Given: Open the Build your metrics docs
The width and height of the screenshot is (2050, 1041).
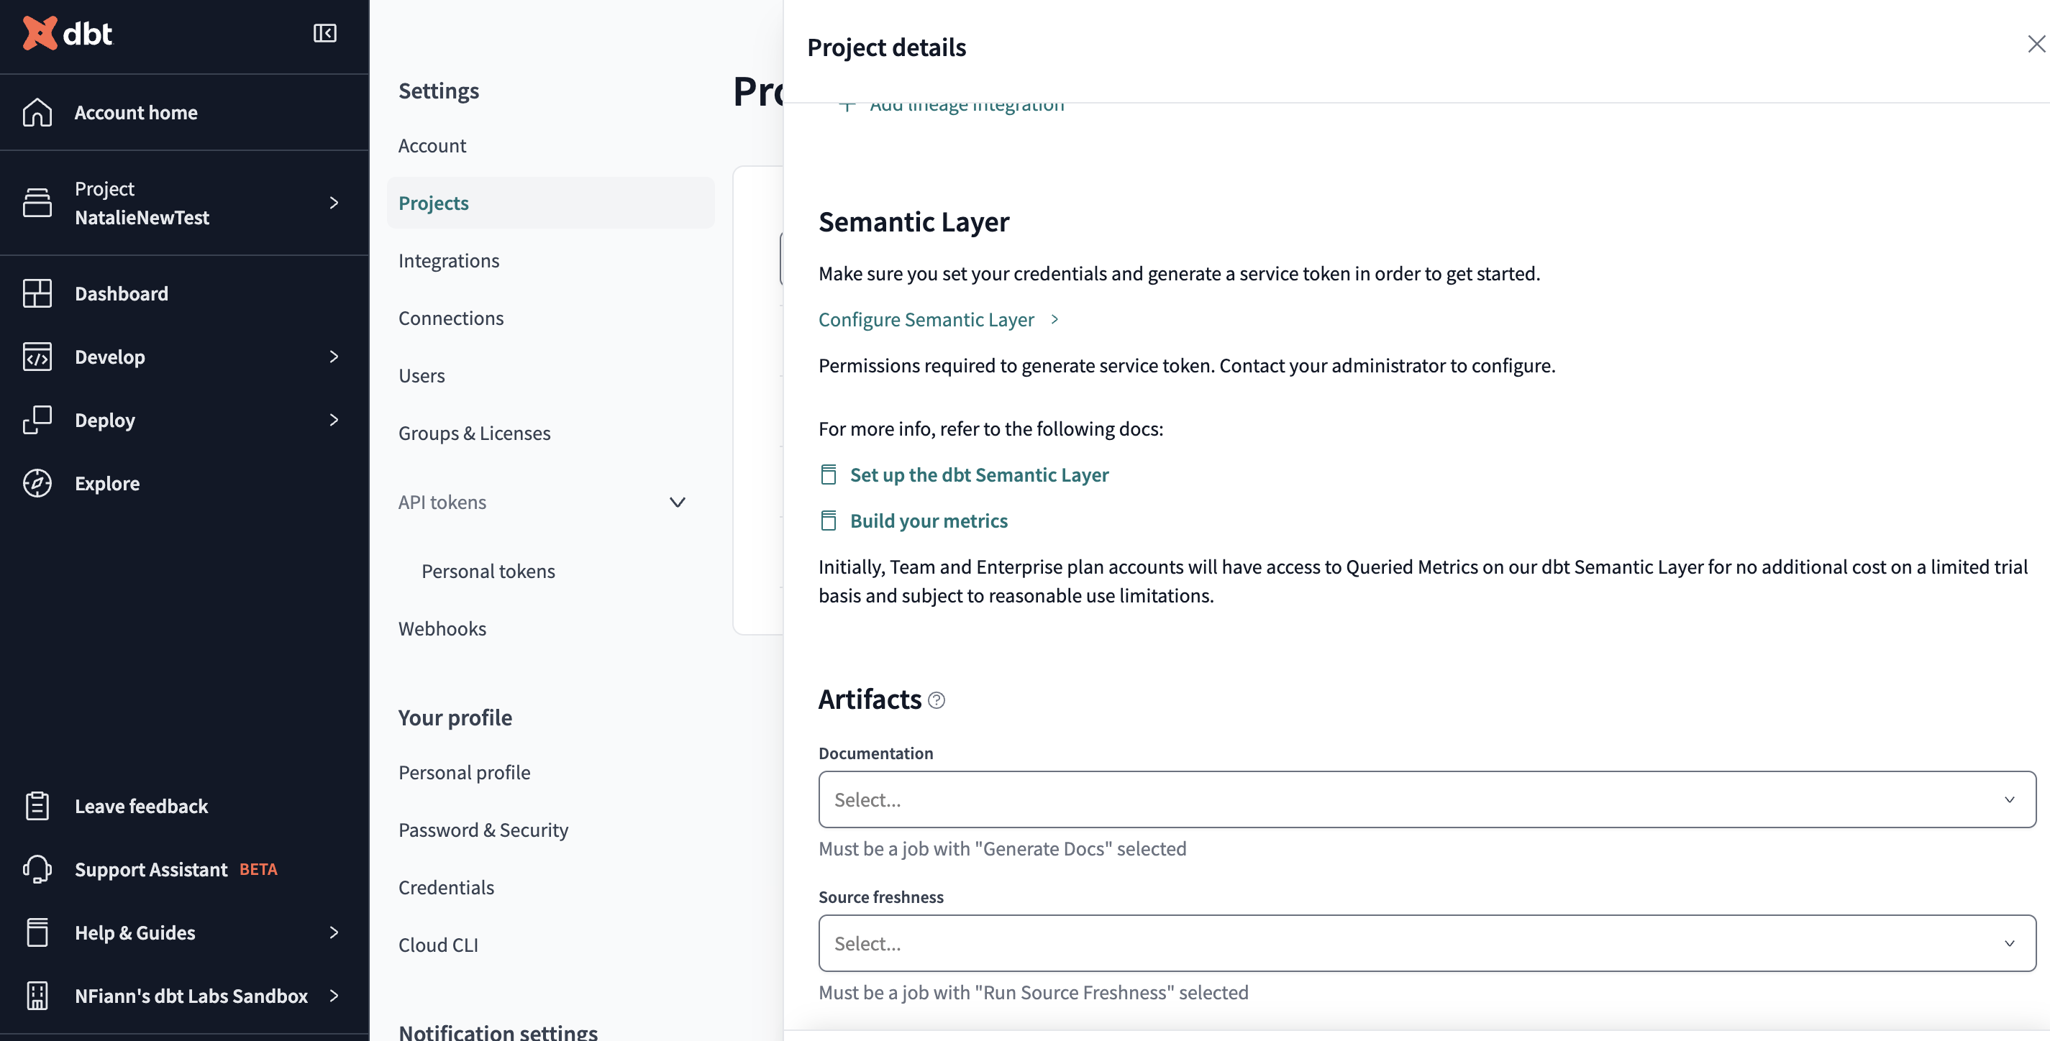Looking at the screenshot, I should (929, 520).
